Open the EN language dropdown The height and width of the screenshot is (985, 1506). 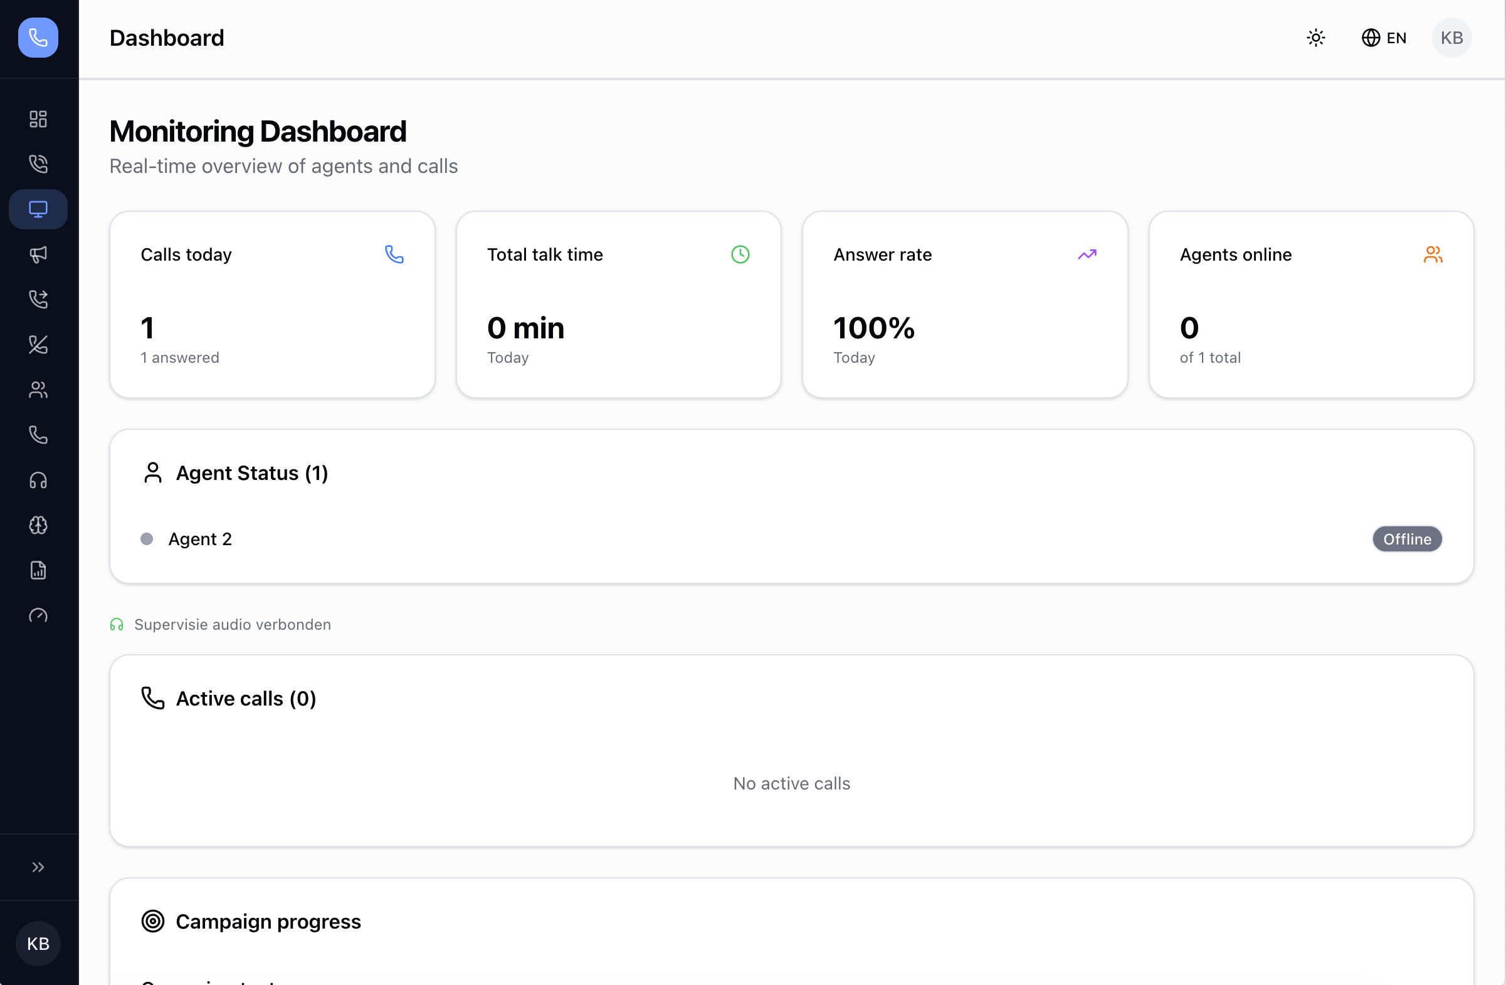(x=1384, y=38)
